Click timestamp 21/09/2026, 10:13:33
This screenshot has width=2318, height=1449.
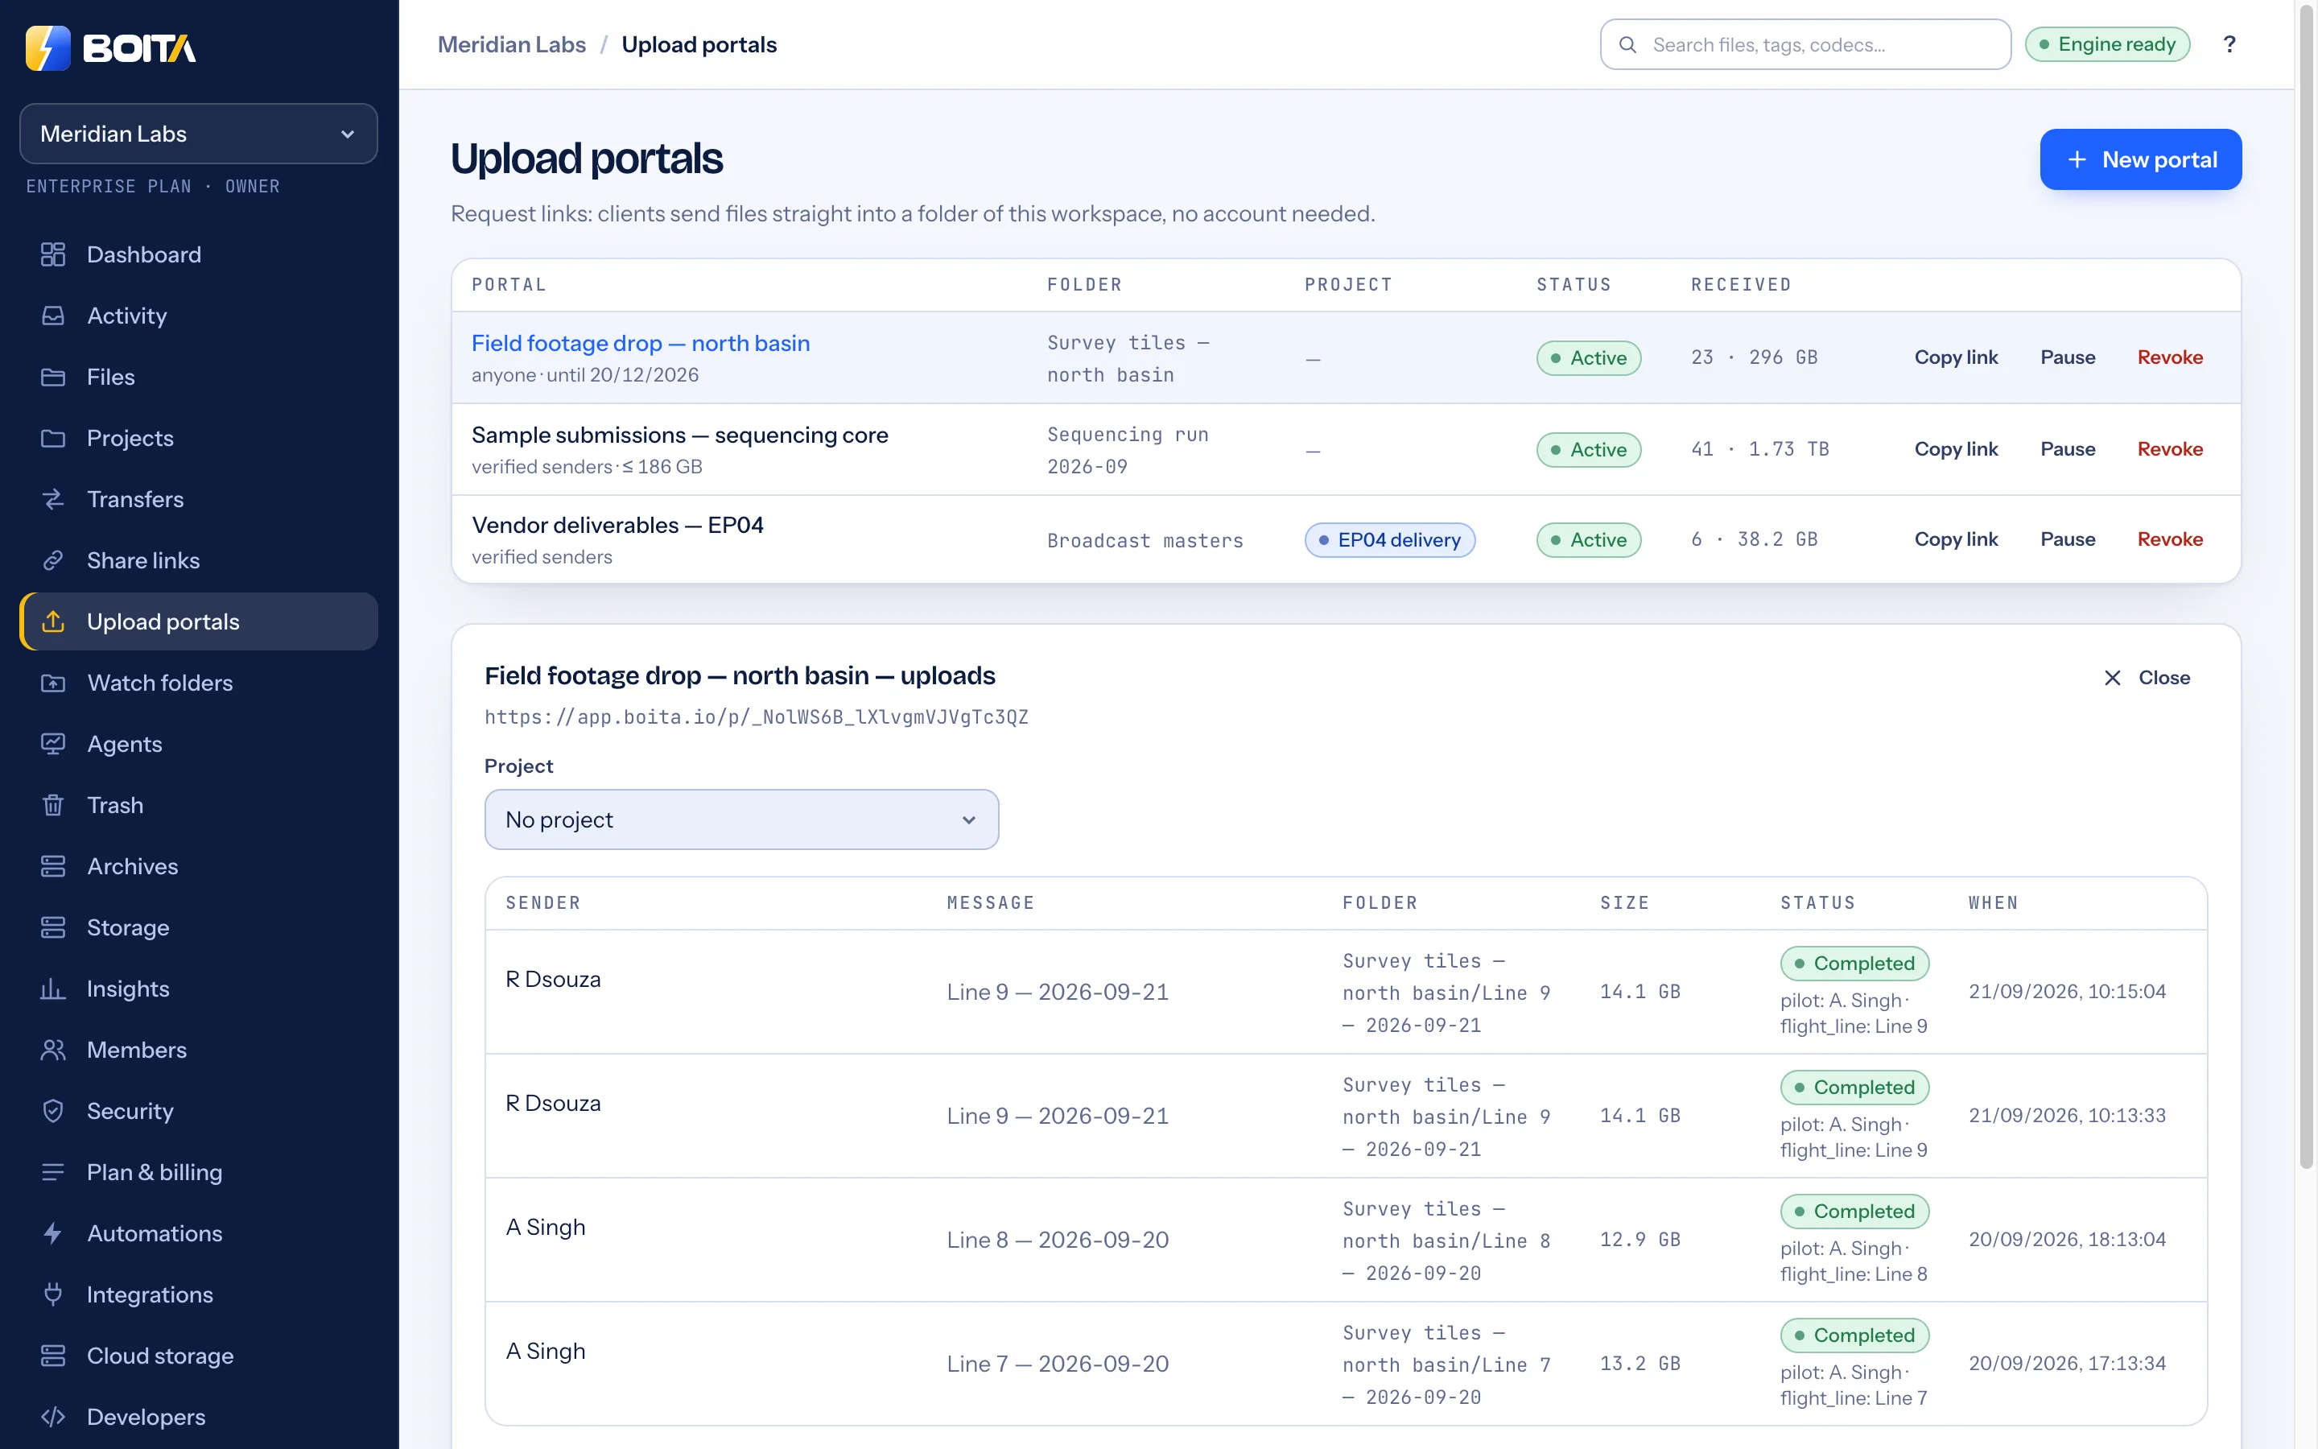[2067, 1117]
